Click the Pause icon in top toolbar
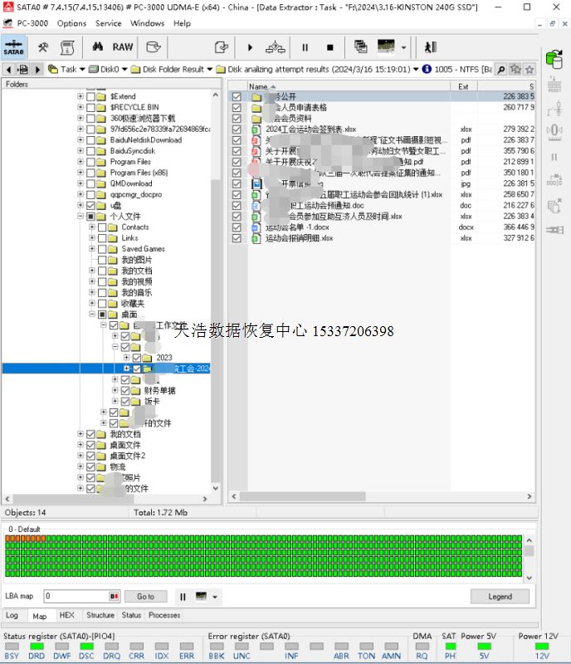The image size is (571, 664). (305, 47)
